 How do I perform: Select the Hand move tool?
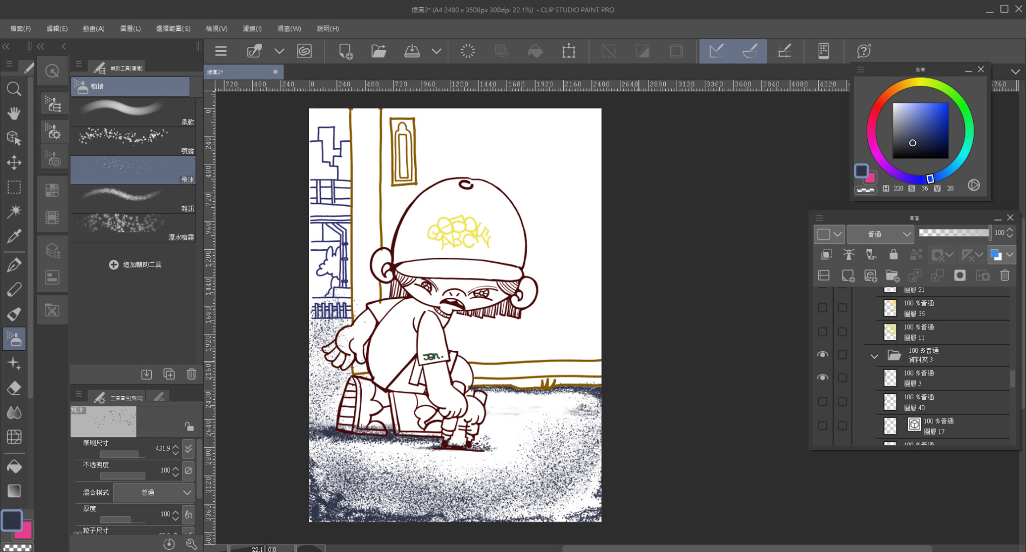click(14, 113)
